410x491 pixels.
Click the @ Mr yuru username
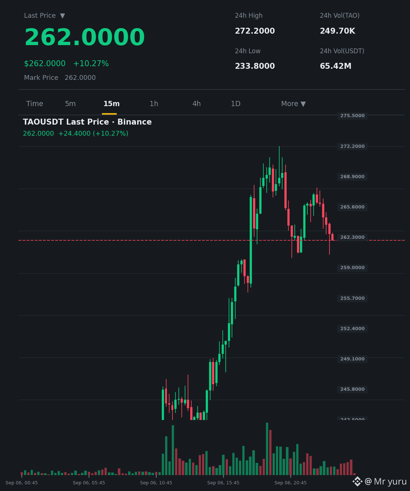(x=386, y=482)
